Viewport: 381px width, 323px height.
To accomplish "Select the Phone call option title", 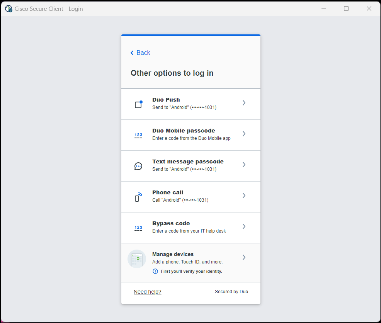I will tap(168, 192).
